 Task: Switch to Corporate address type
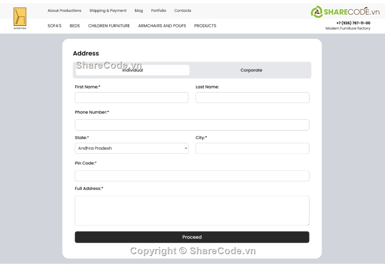[x=251, y=70]
